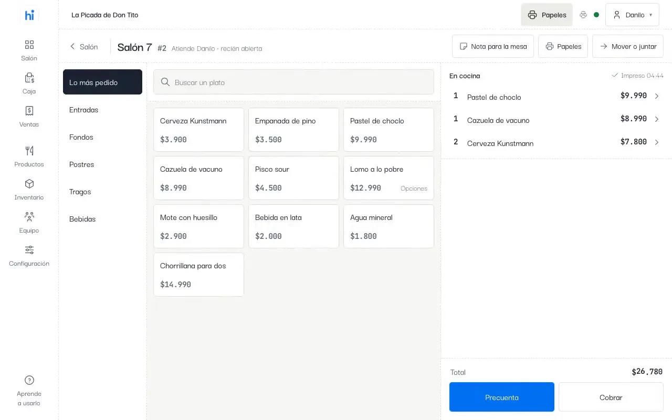Switch to the Bebidas category
Image resolution: width=672 pixels, height=420 pixels.
[102, 219]
